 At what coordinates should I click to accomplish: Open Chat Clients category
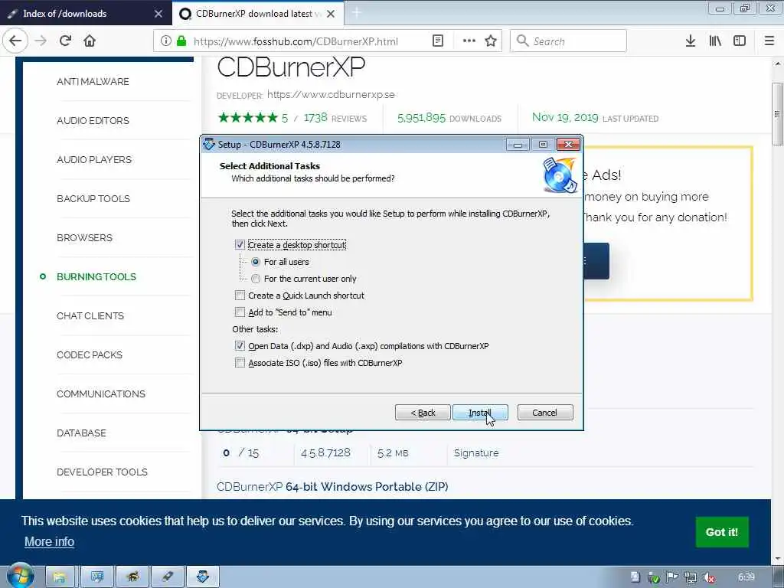(x=90, y=315)
